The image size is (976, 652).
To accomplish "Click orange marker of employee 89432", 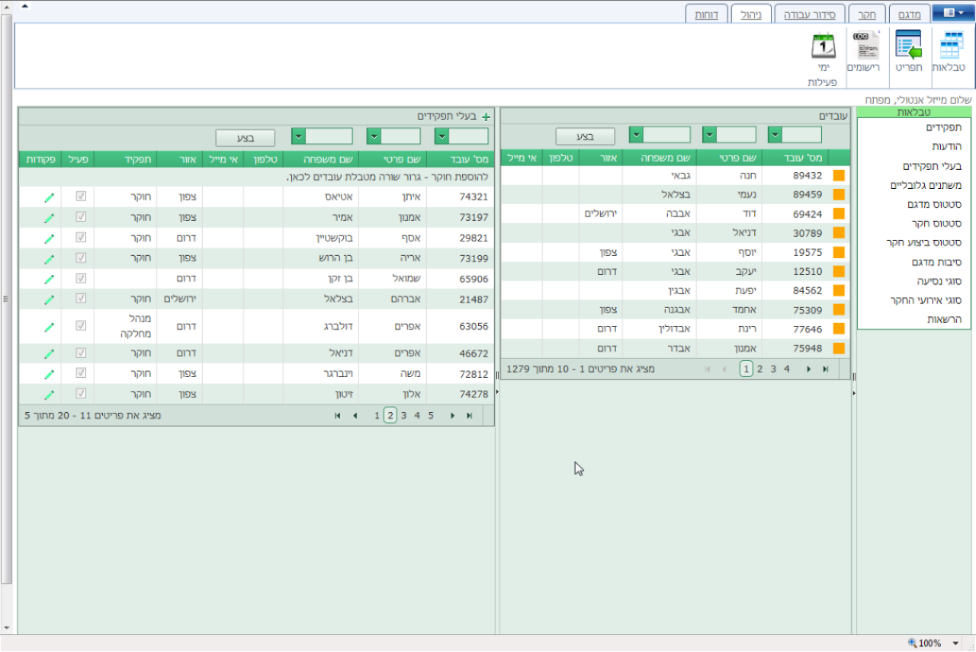I will 839,175.
